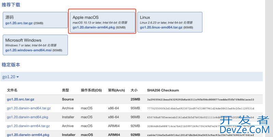Select the Linux 2.6.23 or later description
273x137 pixels.
166,22
